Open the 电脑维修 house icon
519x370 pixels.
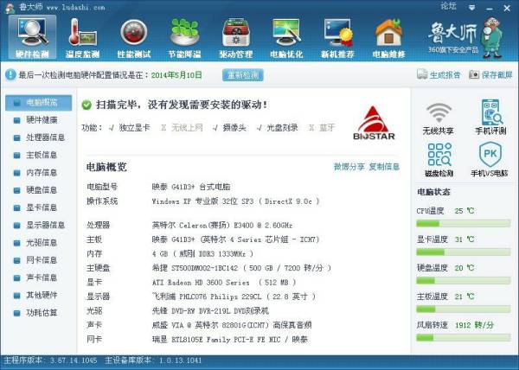[388, 37]
